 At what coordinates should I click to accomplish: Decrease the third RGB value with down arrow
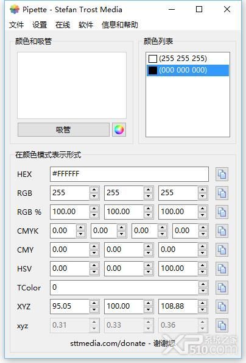point(202,196)
